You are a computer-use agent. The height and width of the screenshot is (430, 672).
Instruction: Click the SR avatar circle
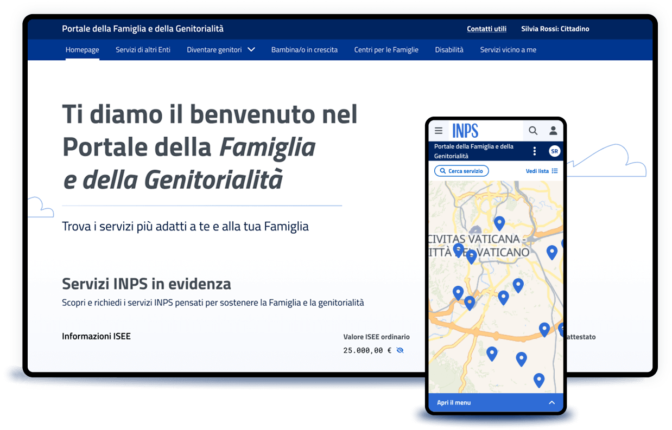(554, 151)
